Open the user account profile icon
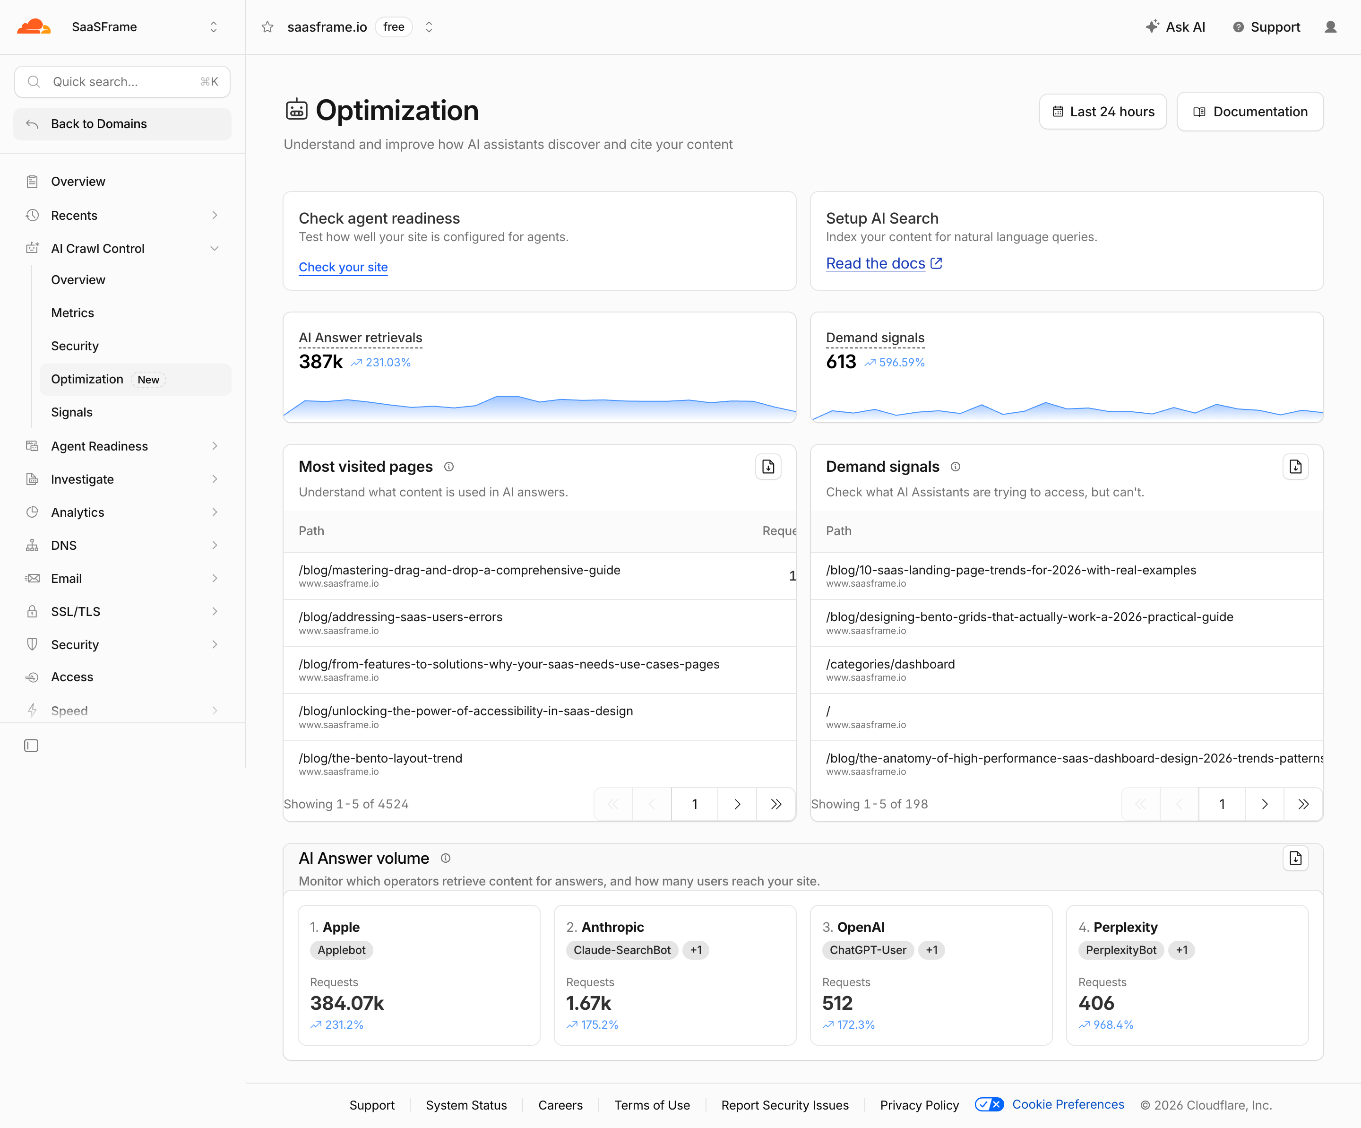Screen dimensions: 1361x1128 click(1331, 27)
